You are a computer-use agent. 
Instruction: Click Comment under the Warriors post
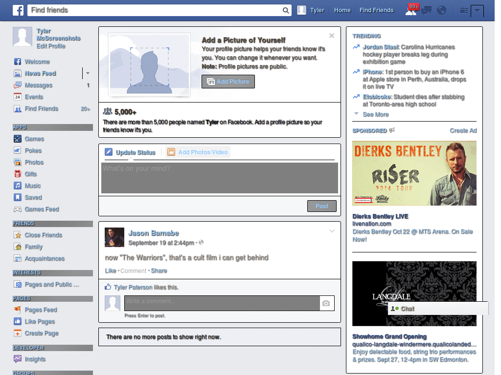coord(133,271)
